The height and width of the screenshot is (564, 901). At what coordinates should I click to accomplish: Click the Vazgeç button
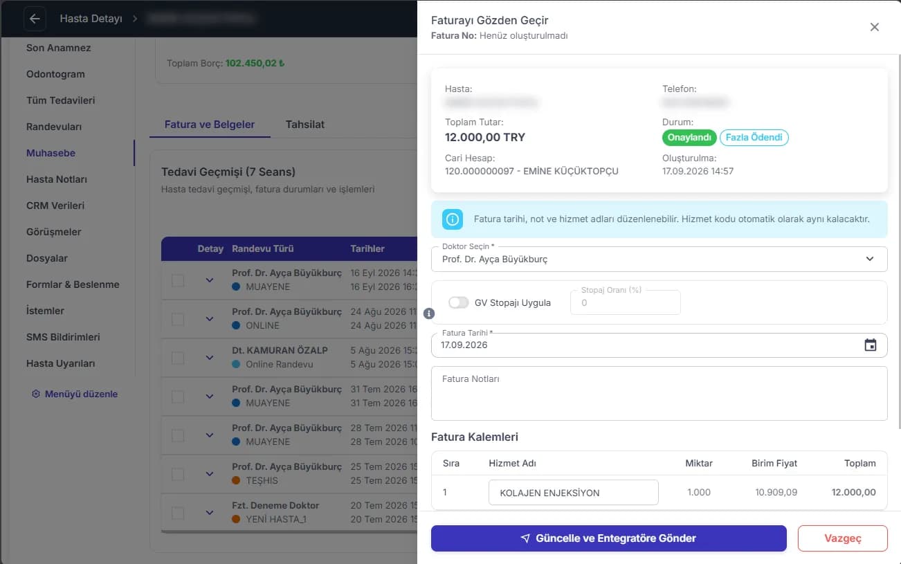tap(843, 538)
